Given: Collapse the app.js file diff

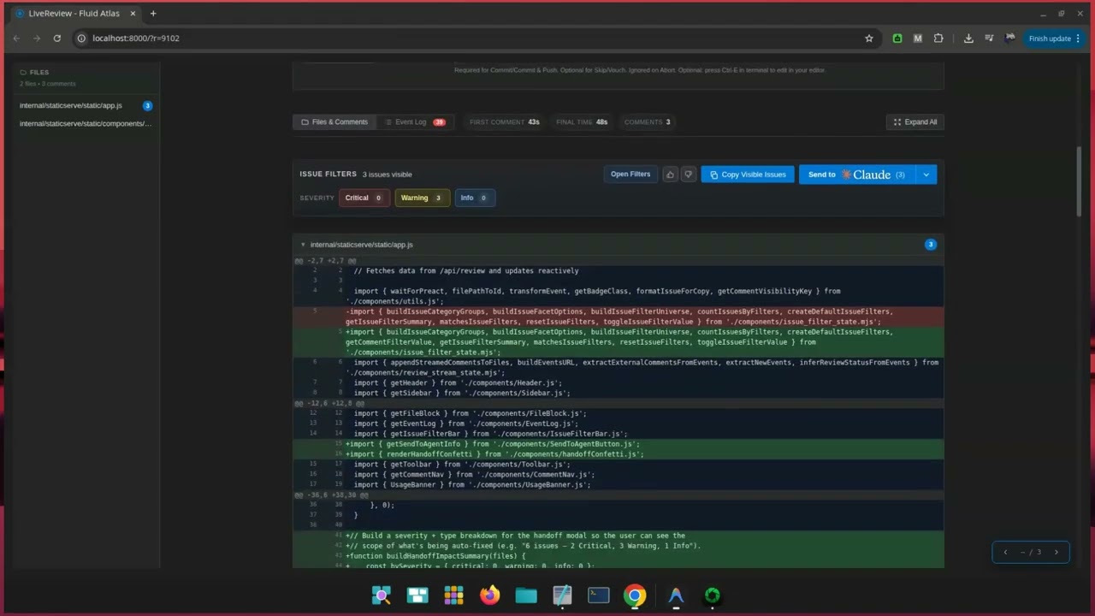Looking at the screenshot, I should 303,245.
